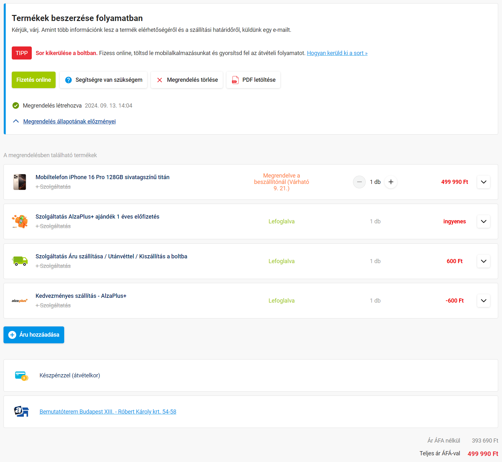Screen dimensions: 502x462
Task: Click the Alza showroom store icon
Action: (x=21, y=411)
